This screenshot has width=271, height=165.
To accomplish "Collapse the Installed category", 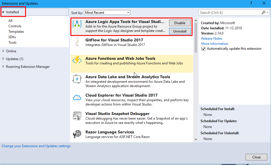I will tap(3, 12).
